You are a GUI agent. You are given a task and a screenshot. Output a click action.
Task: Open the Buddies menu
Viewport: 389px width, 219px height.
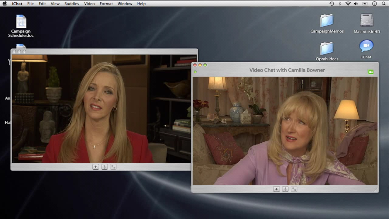click(72, 4)
